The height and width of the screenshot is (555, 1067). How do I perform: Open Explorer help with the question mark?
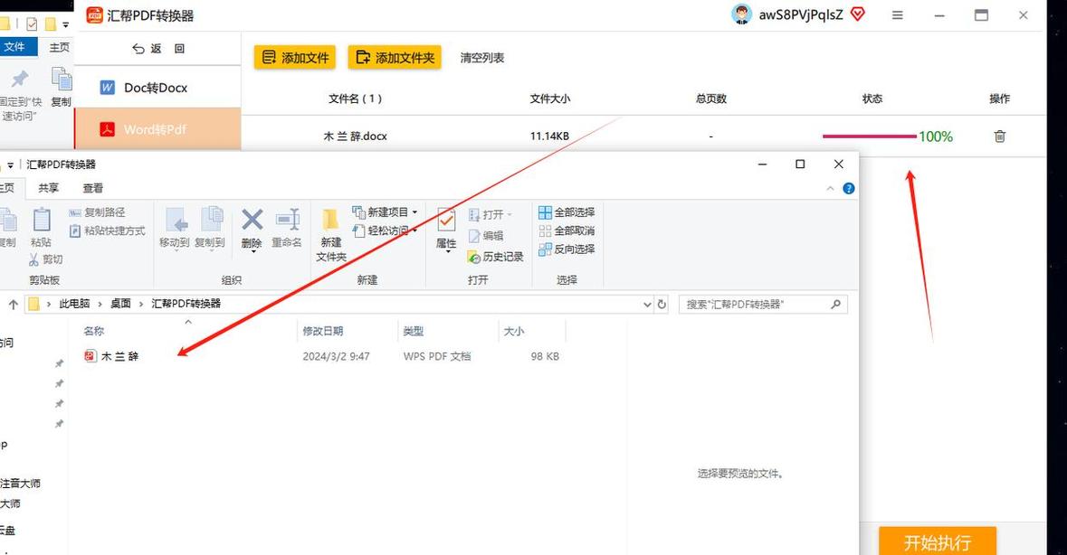849,188
